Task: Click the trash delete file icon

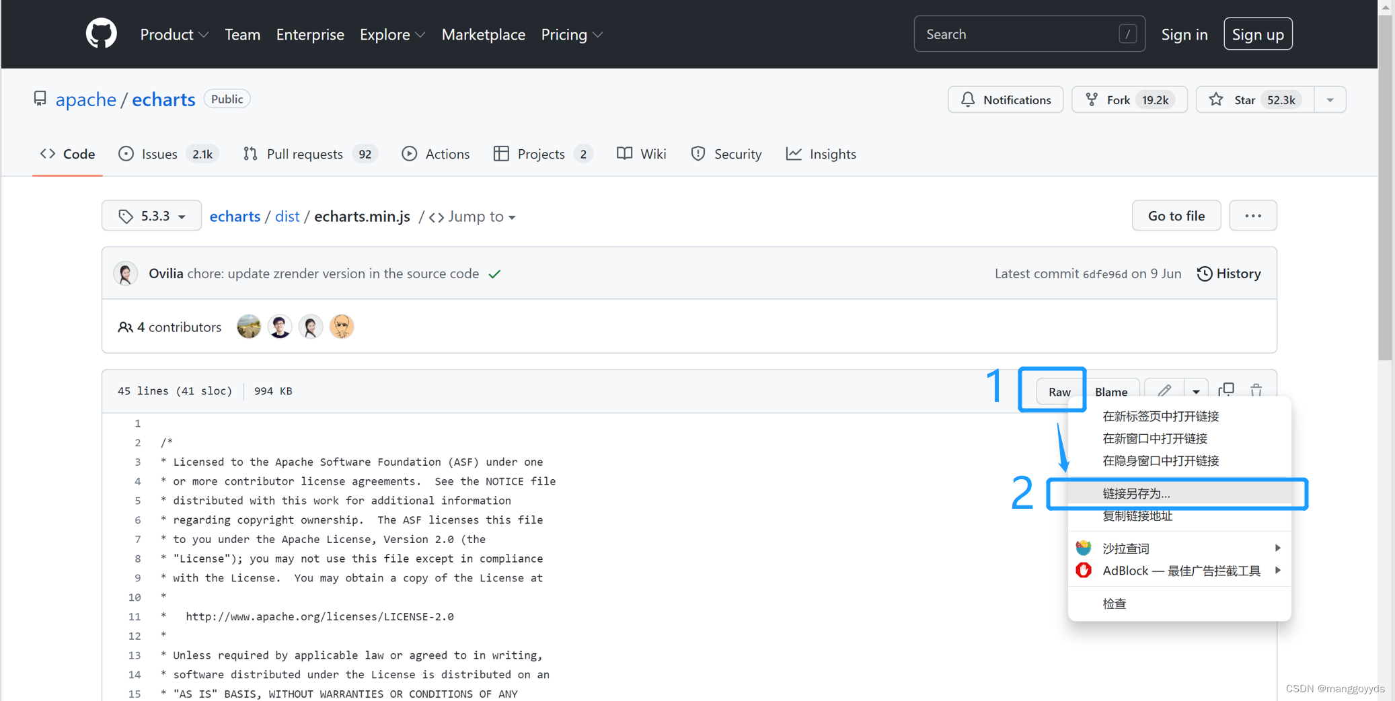Action: click(1256, 390)
